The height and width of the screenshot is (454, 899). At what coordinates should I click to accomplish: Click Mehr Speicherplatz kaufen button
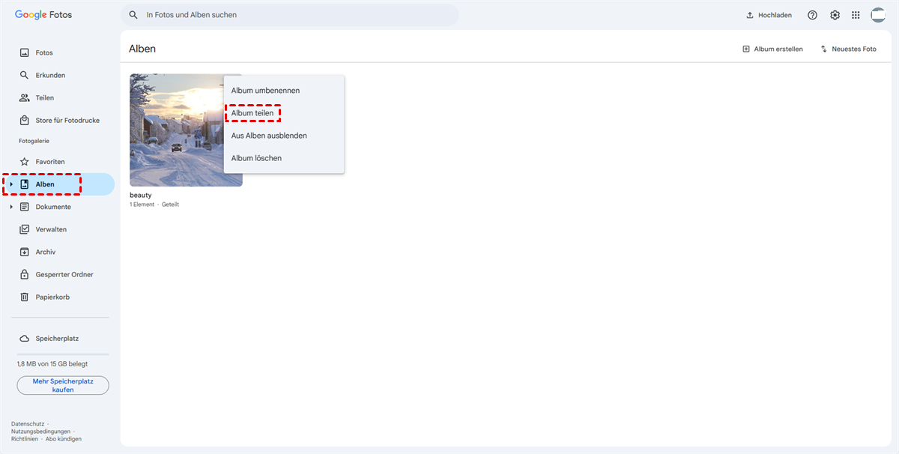[63, 385]
